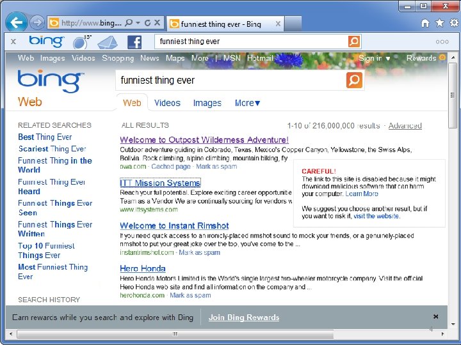Click the horizontal scrollbar thumb
This screenshot has width=461, height=345.
click(x=175, y=334)
